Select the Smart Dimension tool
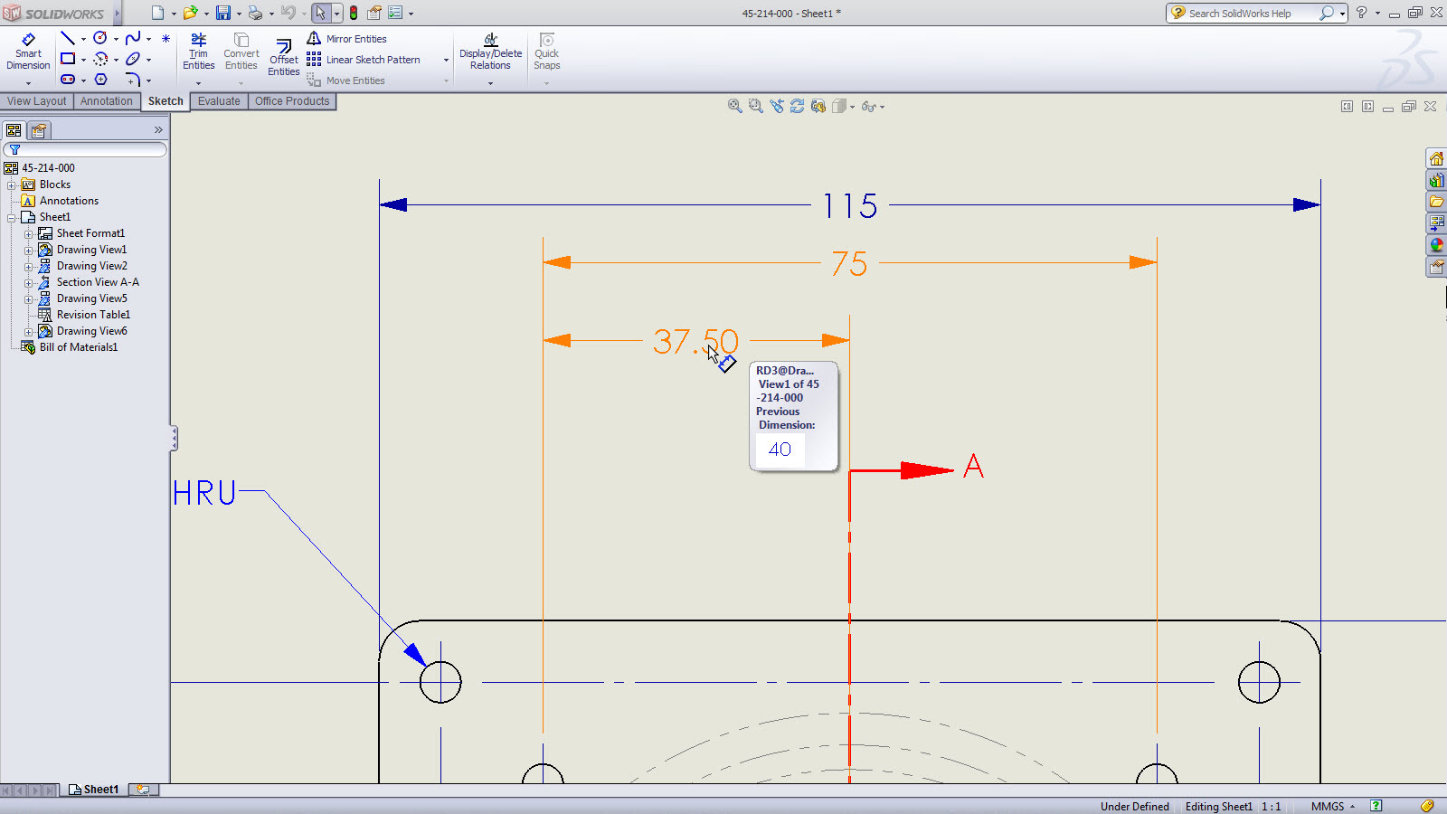 [28, 52]
